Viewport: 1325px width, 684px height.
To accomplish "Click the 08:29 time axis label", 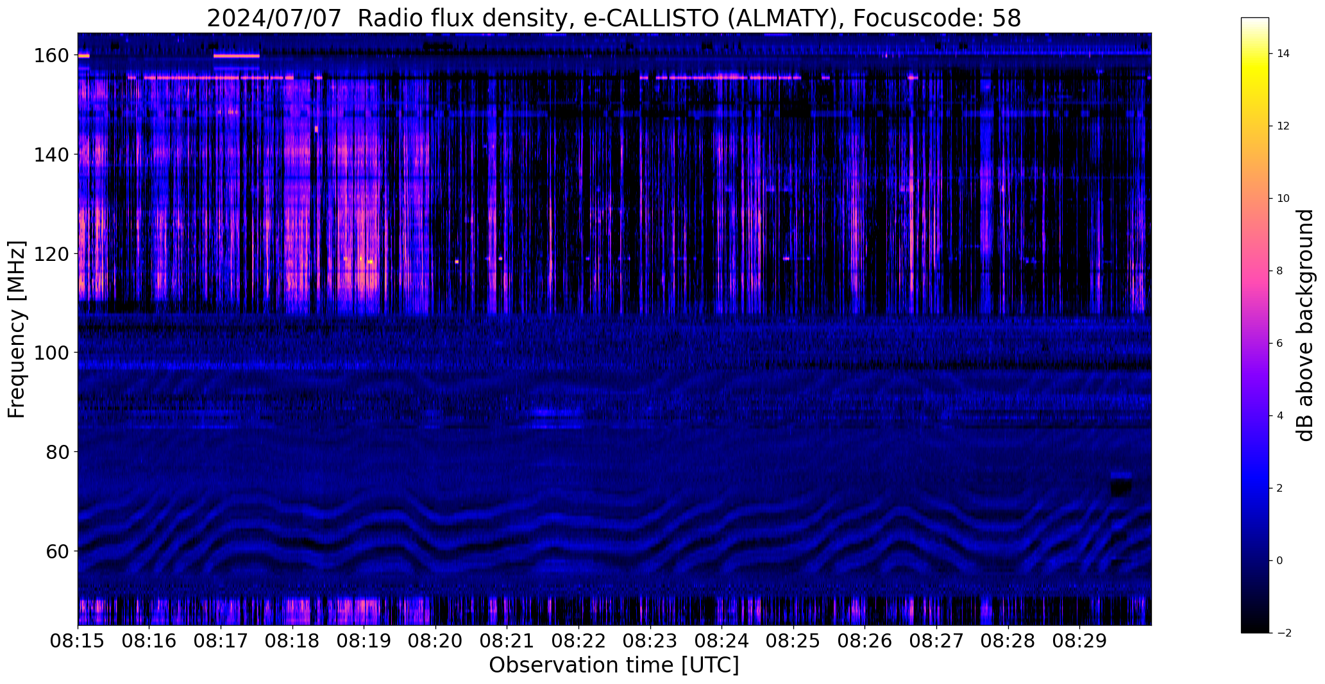I will [1079, 641].
